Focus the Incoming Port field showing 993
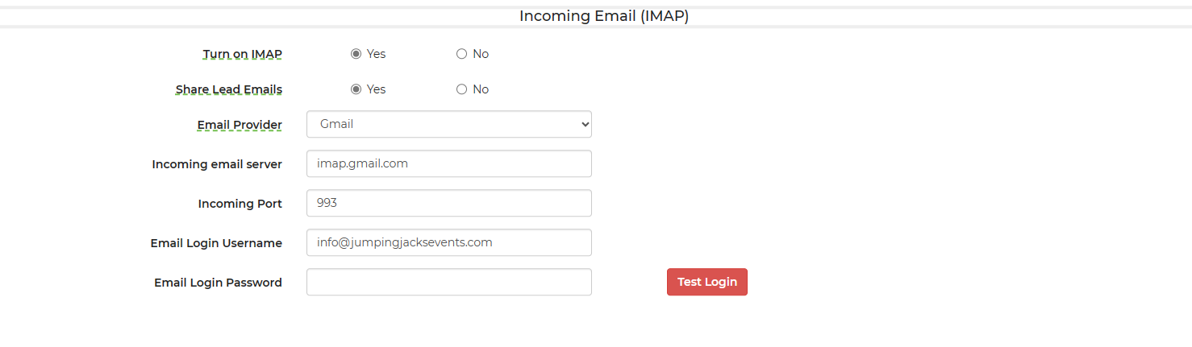Screen dimensions: 1192x347 coord(448,203)
